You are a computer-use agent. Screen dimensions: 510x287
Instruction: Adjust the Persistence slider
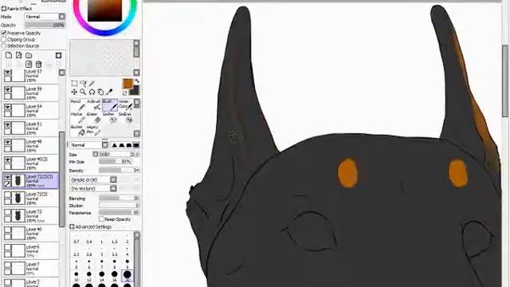click(x=120, y=213)
